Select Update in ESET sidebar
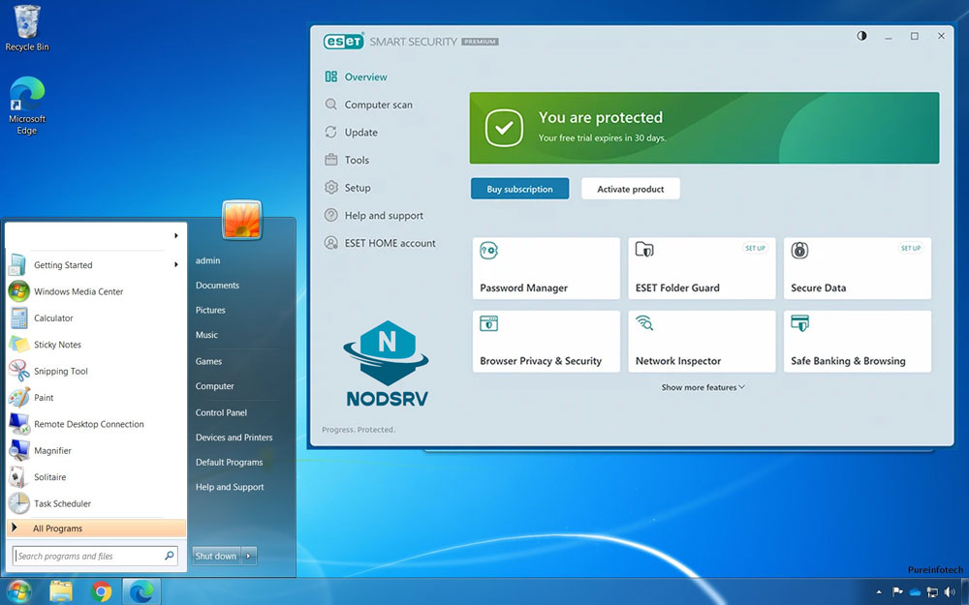Screen dimensions: 969x605 360,133
